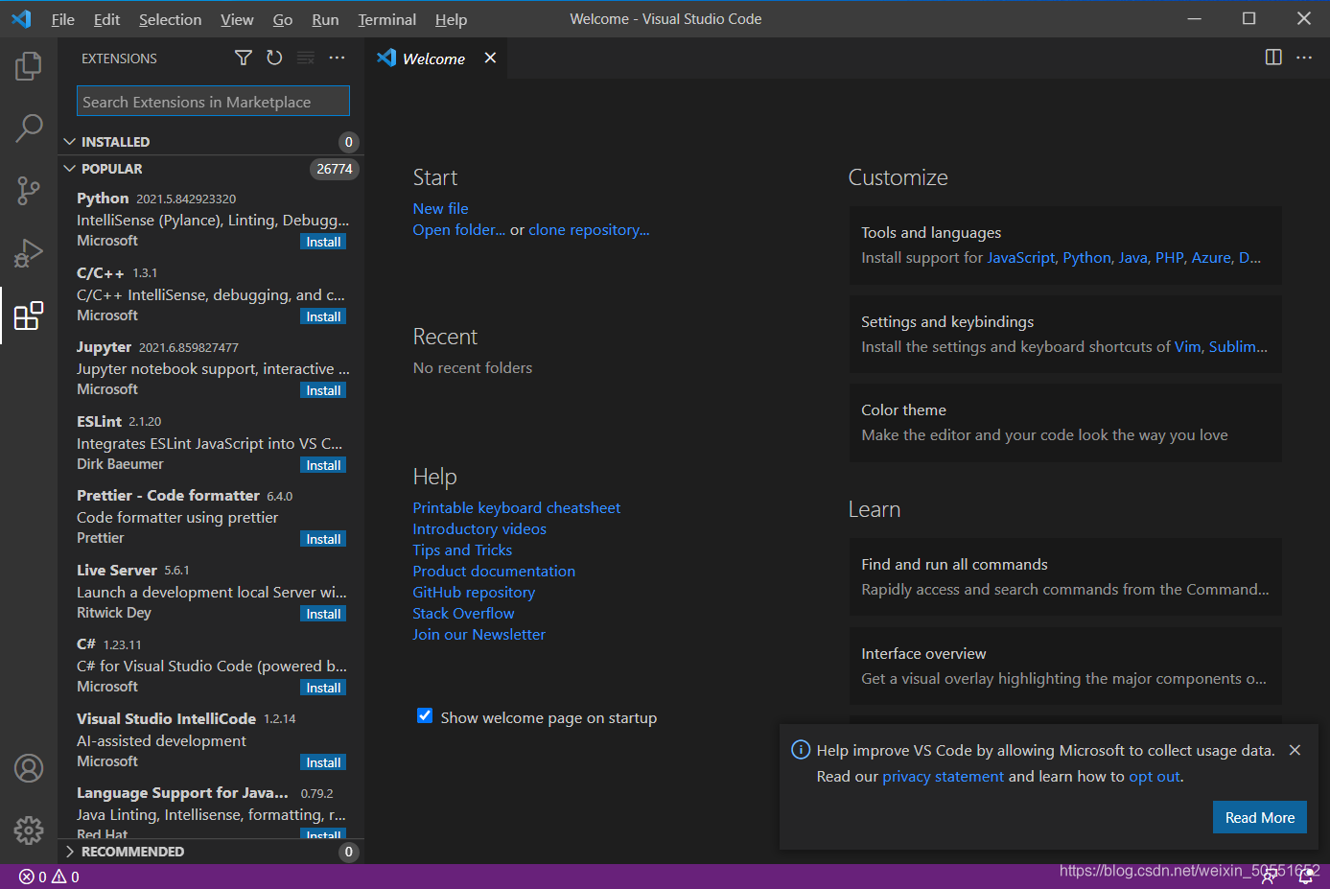The width and height of the screenshot is (1330, 889).
Task: Select the Welcome editor tab
Action: click(x=436, y=58)
